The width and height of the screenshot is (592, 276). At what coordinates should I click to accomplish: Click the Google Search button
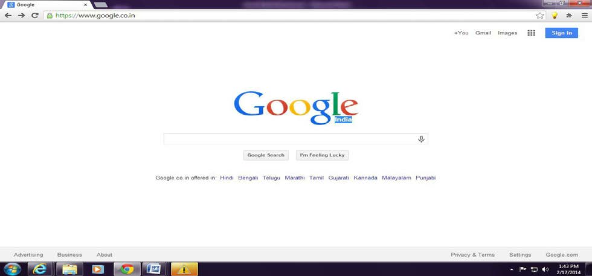266,155
